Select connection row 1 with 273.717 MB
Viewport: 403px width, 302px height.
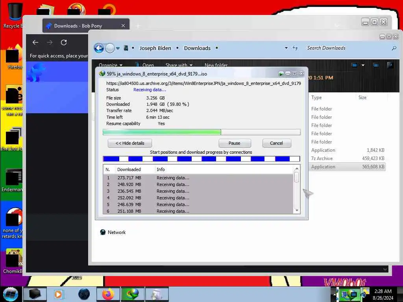click(198, 178)
